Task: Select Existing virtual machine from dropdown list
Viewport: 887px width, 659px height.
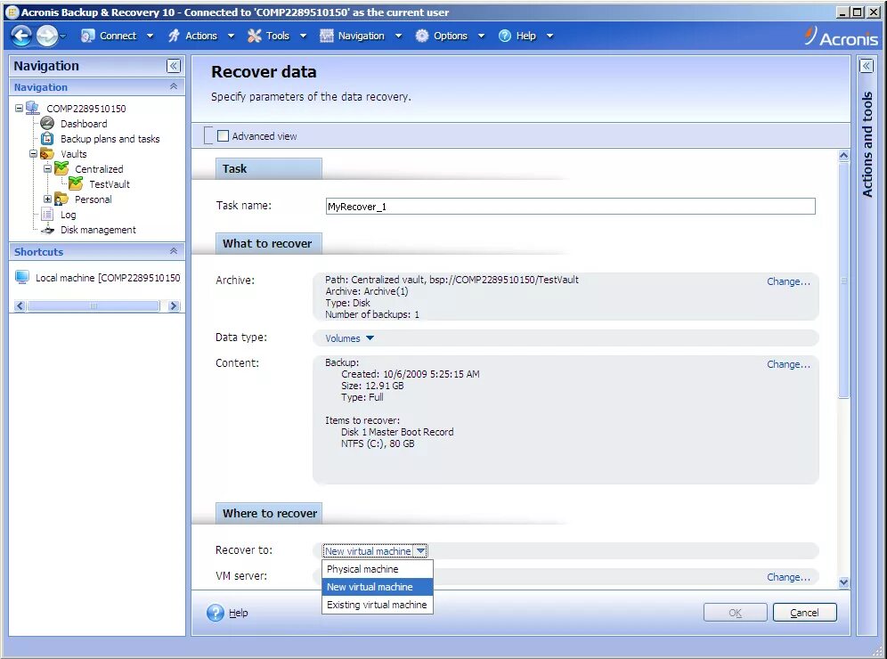Action: click(378, 605)
